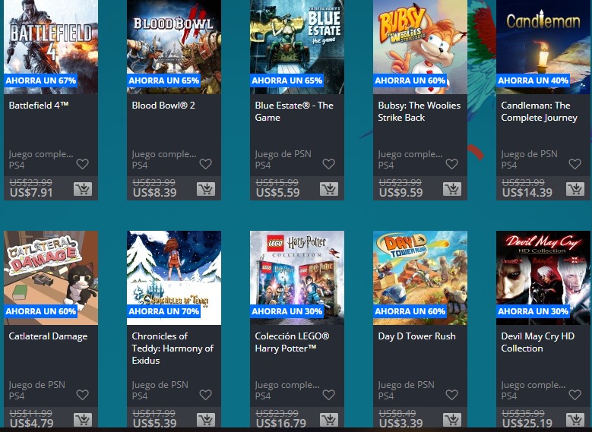Open Blue Estate - The Game title link

click(x=294, y=112)
